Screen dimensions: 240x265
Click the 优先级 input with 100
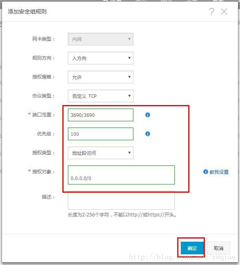[x=101, y=134]
